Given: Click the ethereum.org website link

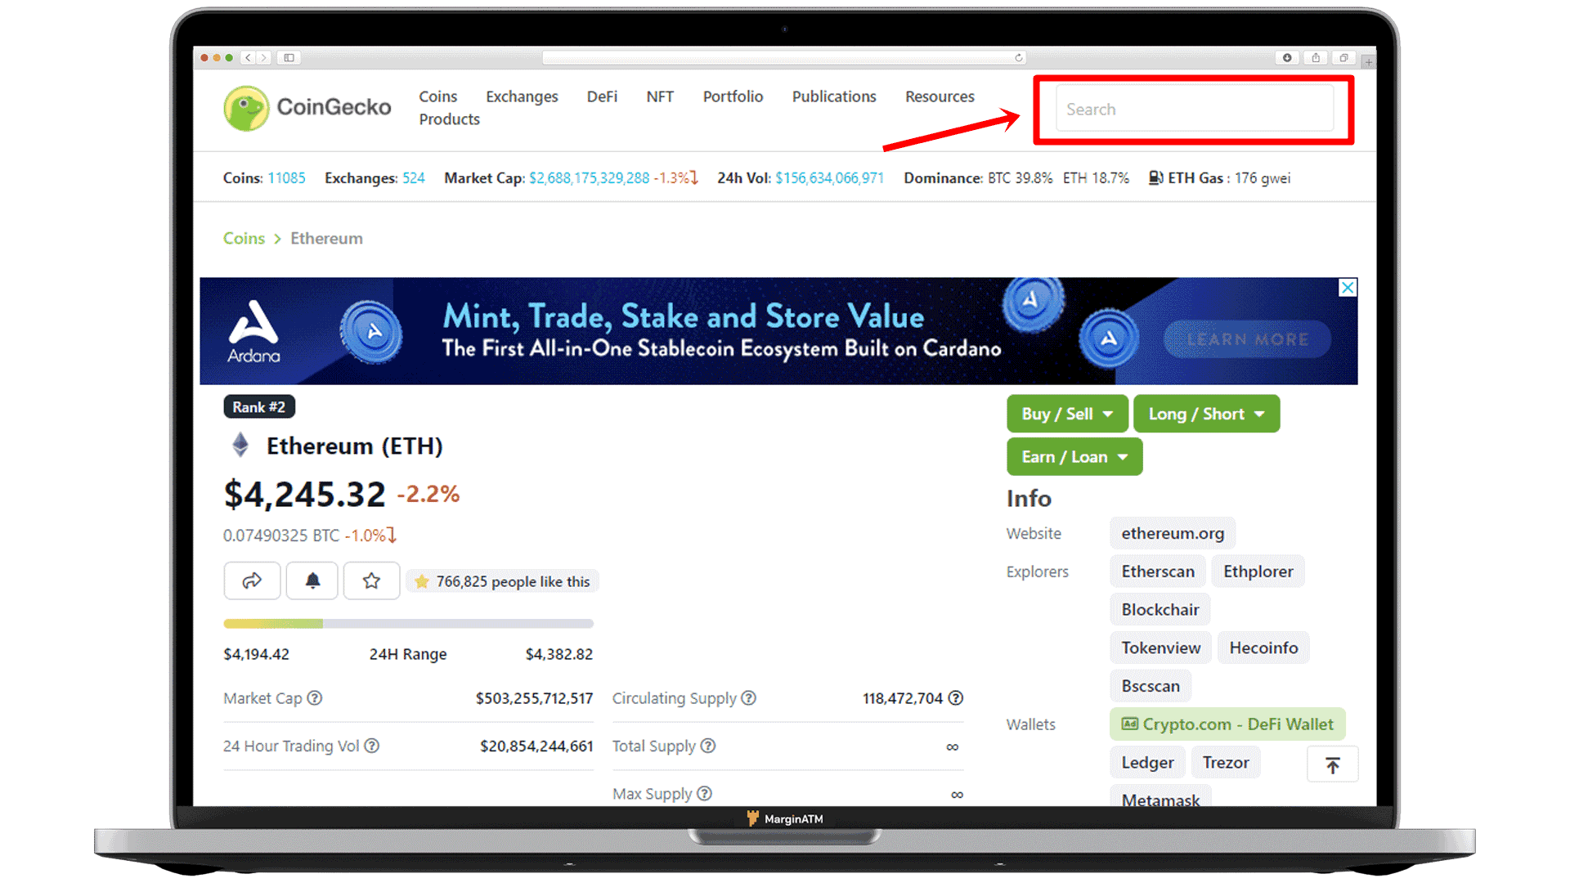Looking at the screenshot, I should click(1172, 532).
